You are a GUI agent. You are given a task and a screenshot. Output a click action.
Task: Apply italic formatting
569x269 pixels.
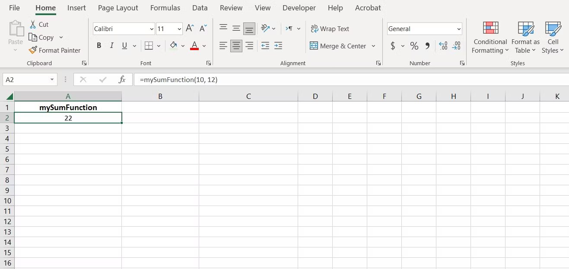(x=111, y=45)
